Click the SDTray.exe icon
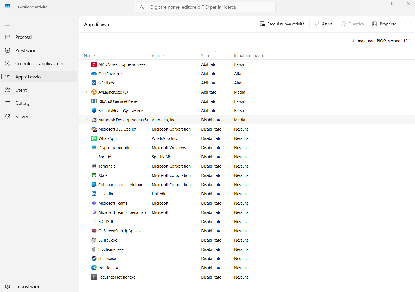This screenshot has height=292, width=415. click(x=94, y=240)
